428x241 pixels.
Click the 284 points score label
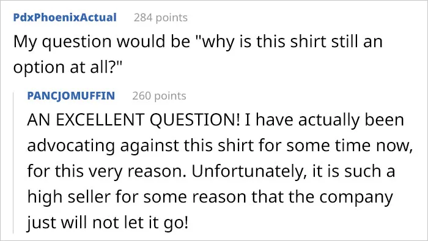[160, 18]
